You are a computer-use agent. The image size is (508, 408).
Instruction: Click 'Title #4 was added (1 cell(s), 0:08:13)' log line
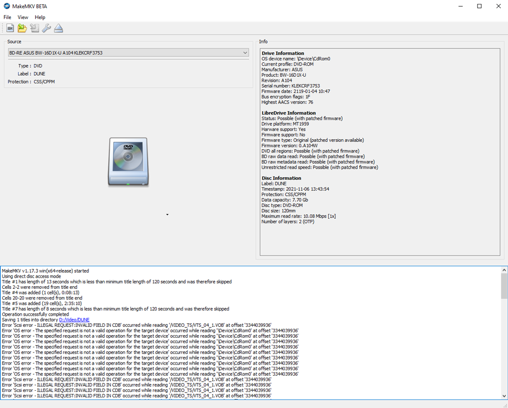pyautogui.click(x=41, y=292)
